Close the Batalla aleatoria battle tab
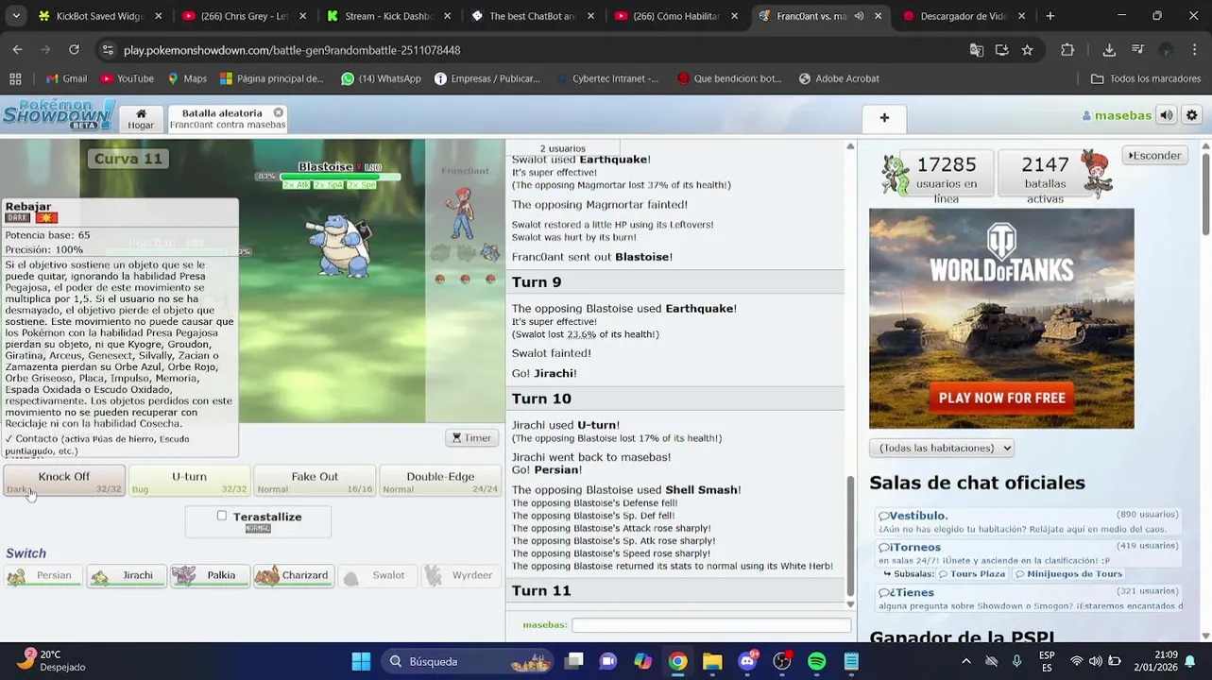This screenshot has height=680, width=1212. (279, 112)
